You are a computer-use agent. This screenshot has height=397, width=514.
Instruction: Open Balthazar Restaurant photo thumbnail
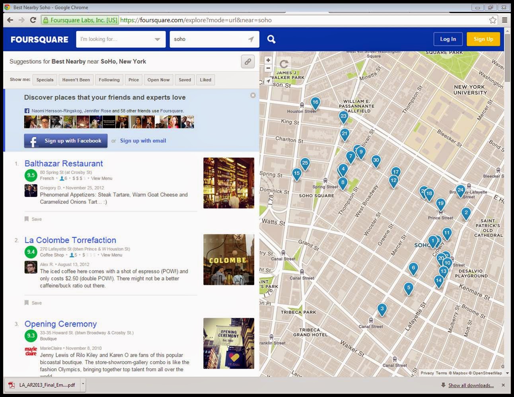229,183
